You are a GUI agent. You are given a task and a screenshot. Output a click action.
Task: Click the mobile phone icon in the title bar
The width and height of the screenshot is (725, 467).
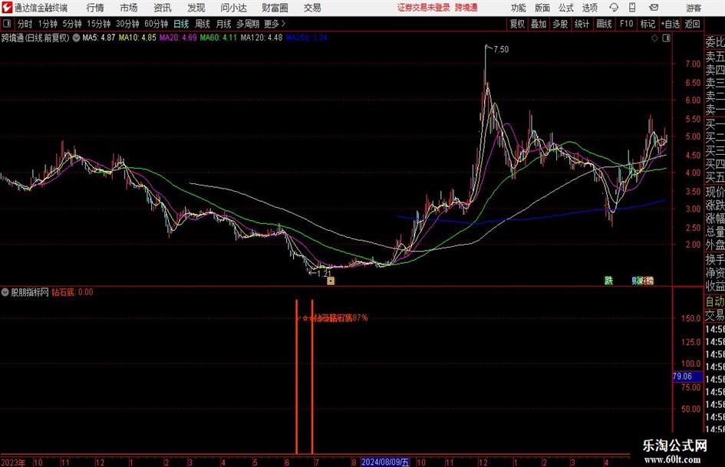tap(632, 8)
